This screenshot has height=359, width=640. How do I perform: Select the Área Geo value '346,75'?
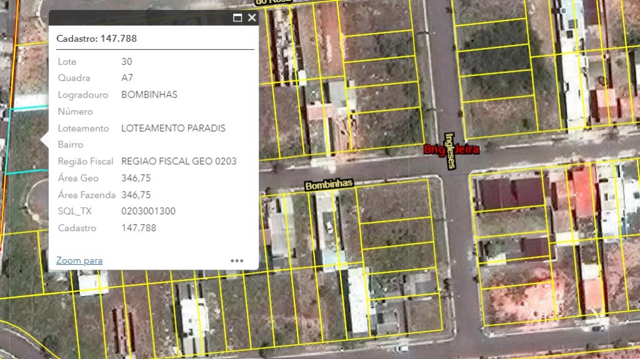pos(136,179)
